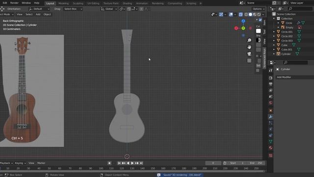This screenshot has width=314, height=177.
Task: Uncheck the blue checkbox in sidebar panel
Action: point(260,20)
